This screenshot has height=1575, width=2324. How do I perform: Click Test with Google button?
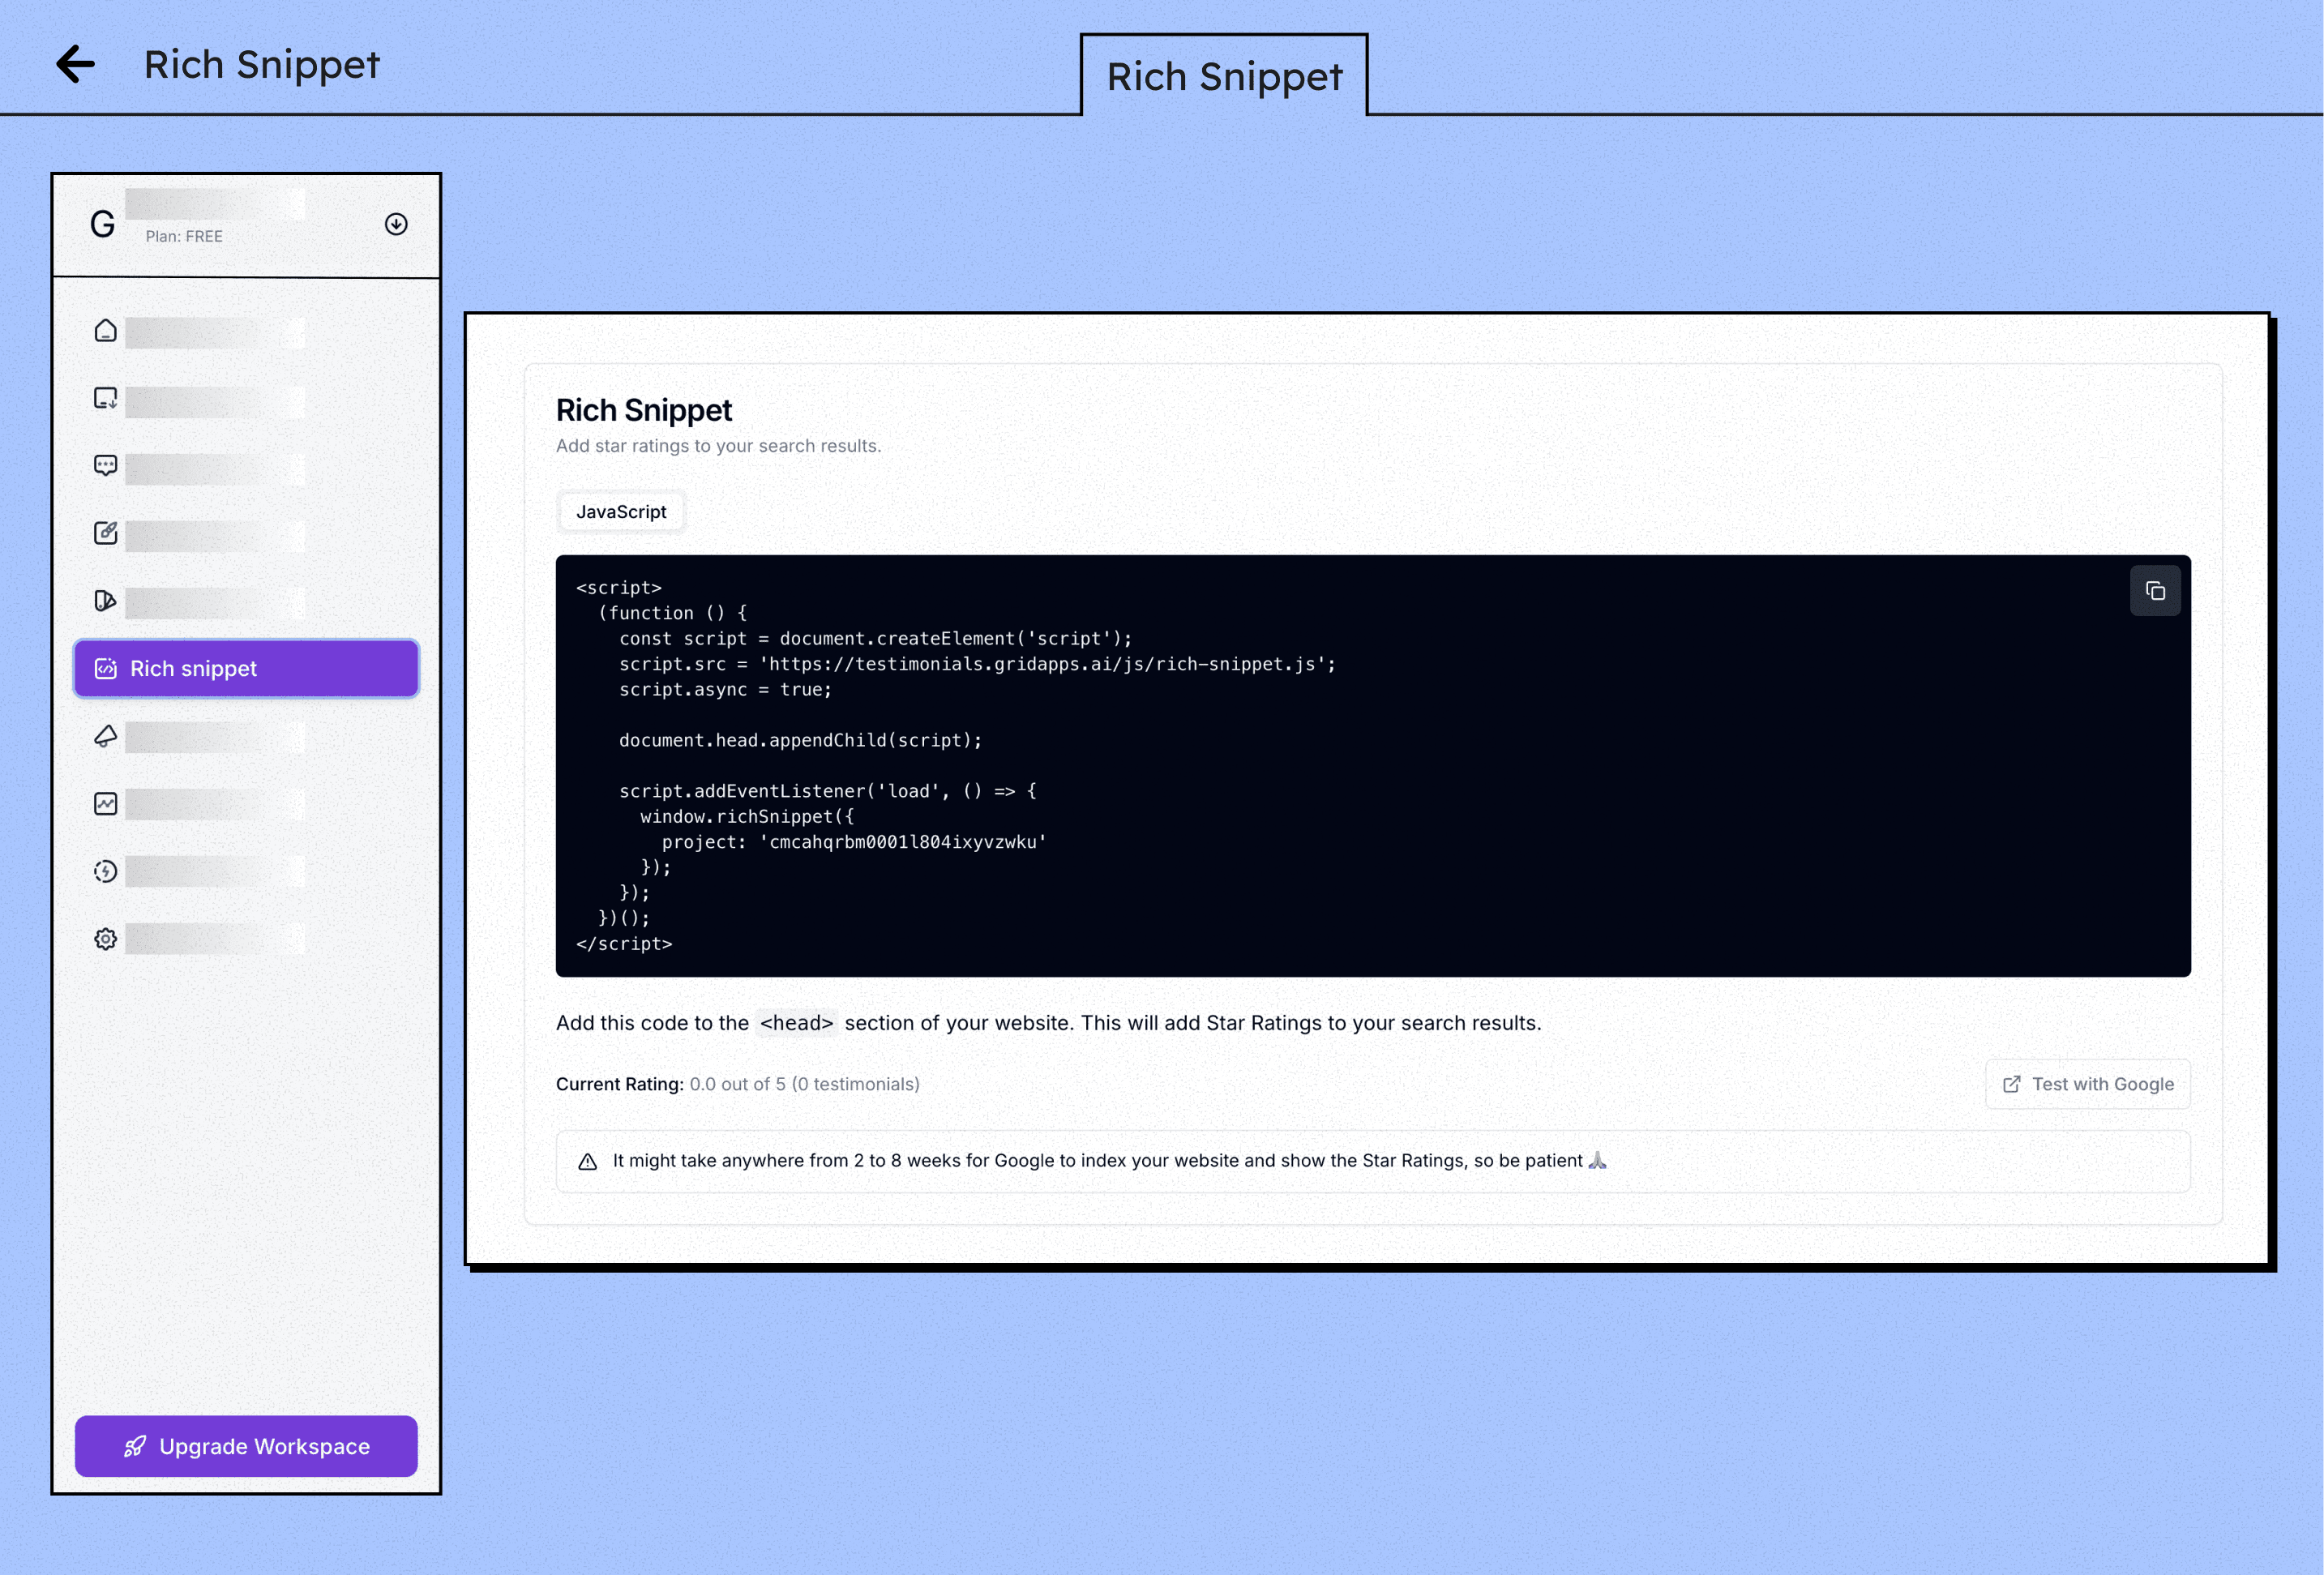2088,1084
